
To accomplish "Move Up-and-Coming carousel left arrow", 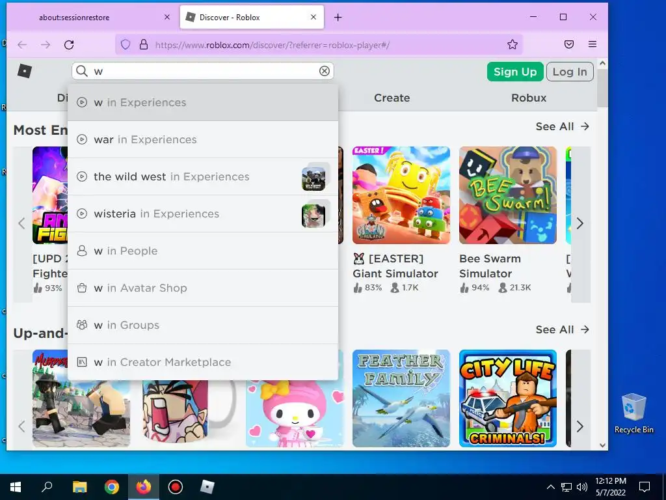I will point(22,426).
